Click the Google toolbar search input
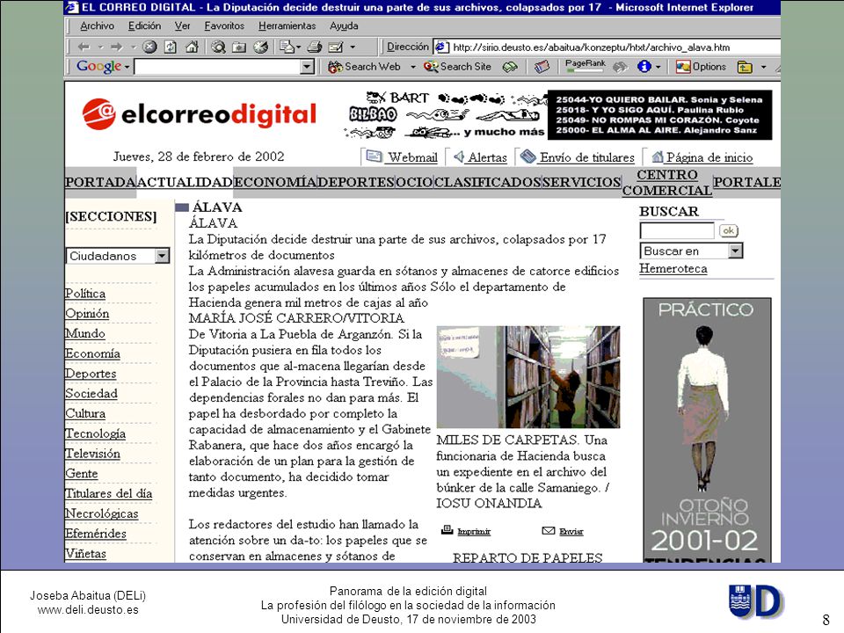The width and height of the screenshot is (844, 633). [218, 67]
